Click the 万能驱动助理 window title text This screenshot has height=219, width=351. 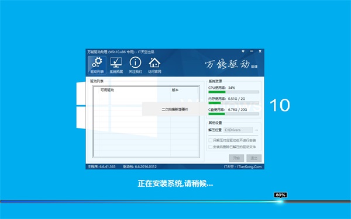pos(121,52)
